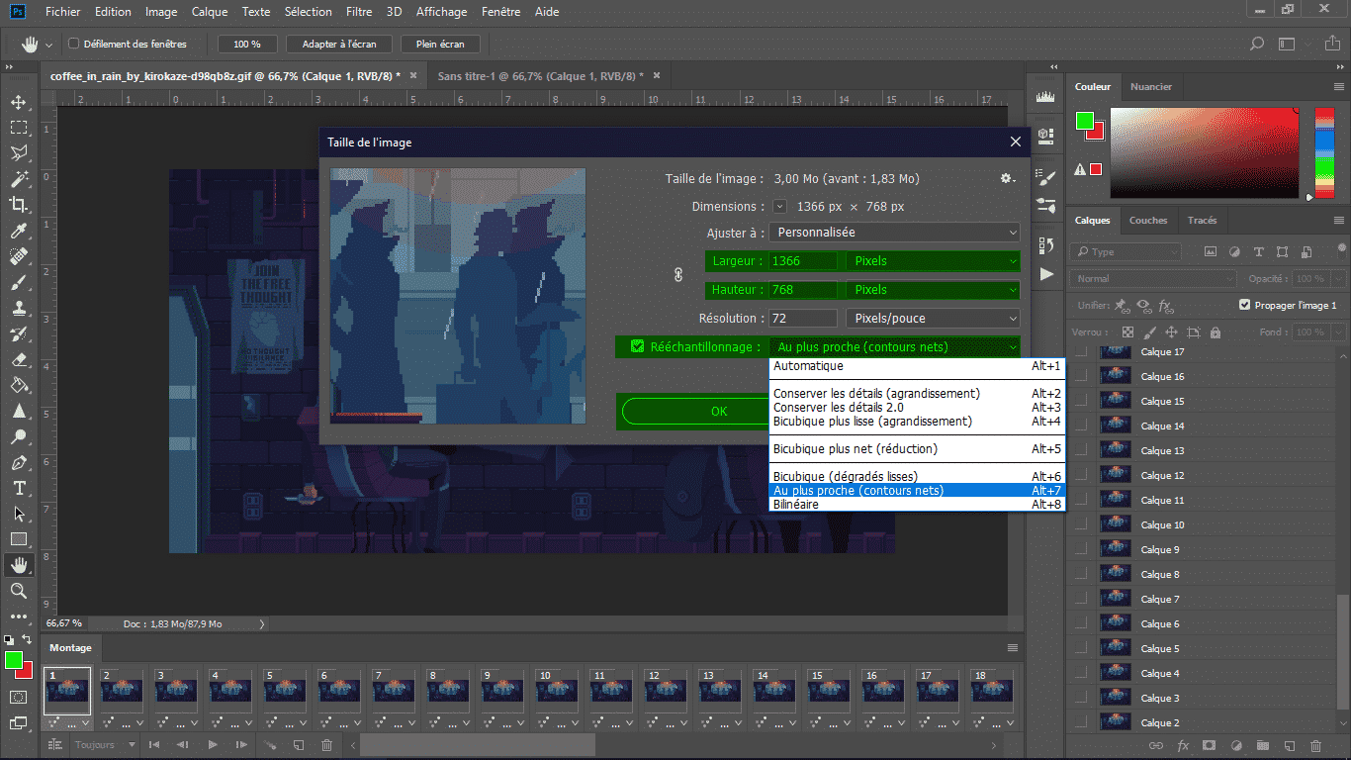Click the Move tool icon
Screen dimensions: 1351x760
[x=18, y=102]
